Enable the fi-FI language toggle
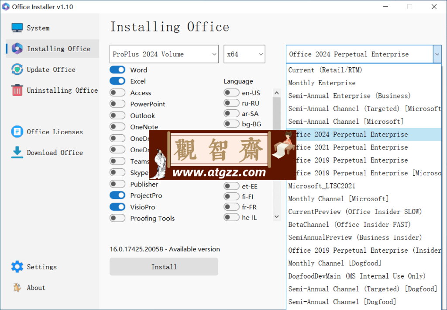 click(231, 196)
